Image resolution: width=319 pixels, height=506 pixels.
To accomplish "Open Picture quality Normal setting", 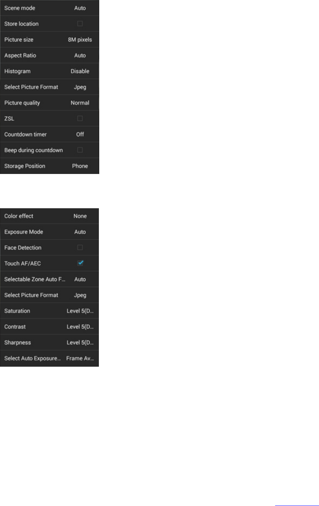I will pyautogui.click(x=49, y=103).
